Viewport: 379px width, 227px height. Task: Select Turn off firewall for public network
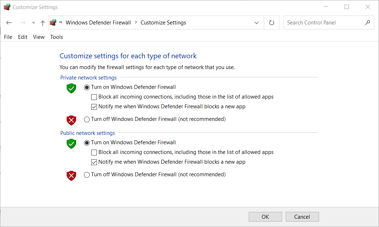pyautogui.click(x=87, y=175)
